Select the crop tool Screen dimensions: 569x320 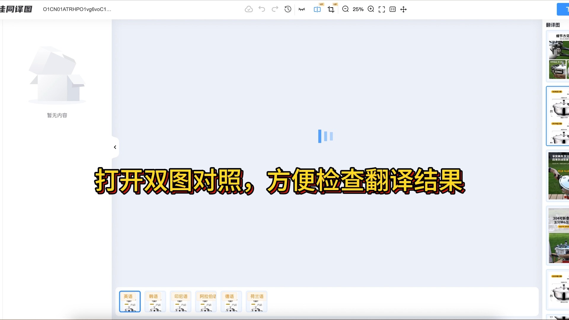[331, 9]
